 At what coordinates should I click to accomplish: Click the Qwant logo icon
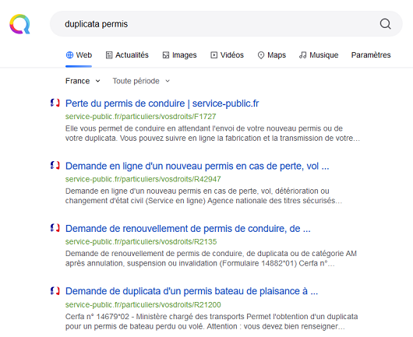coord(19,24)
